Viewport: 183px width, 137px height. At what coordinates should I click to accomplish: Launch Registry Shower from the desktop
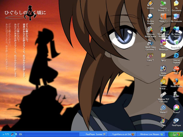point(163,6)
